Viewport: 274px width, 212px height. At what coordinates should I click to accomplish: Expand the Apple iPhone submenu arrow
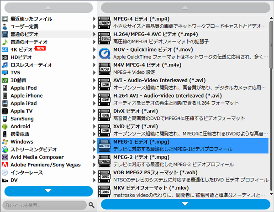click(x=95, y=96)
